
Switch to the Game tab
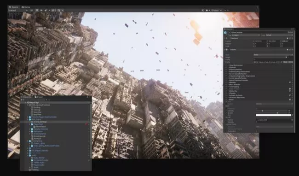(x=26, y=7)
